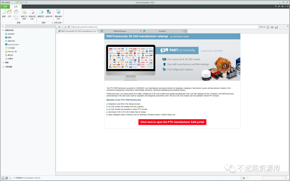Click the 'Benefits of the PTC PARTcommunity' heading
This screenshot has height=181, width=290.
tap(124, 100)
